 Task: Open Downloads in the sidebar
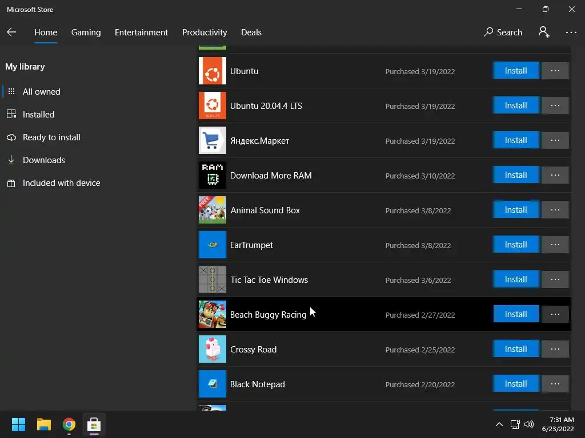coord(43,160)
